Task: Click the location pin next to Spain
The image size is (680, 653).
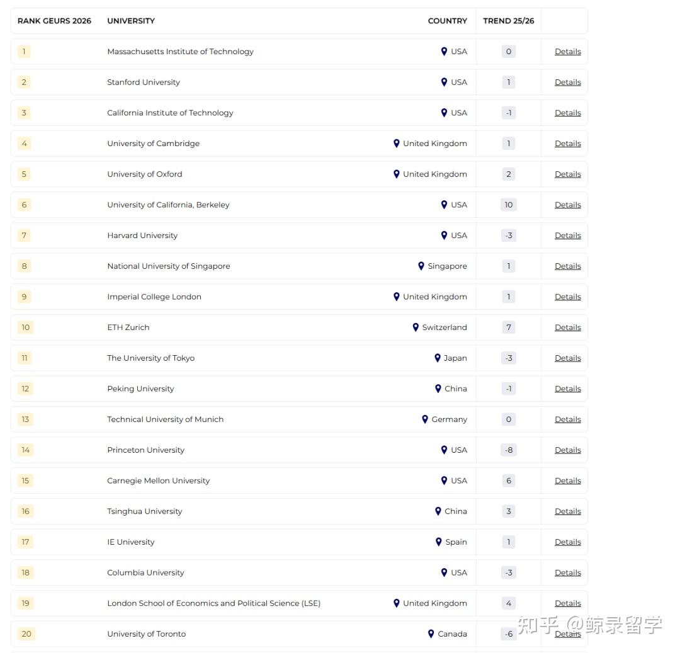Action: [x=439, y=542]
